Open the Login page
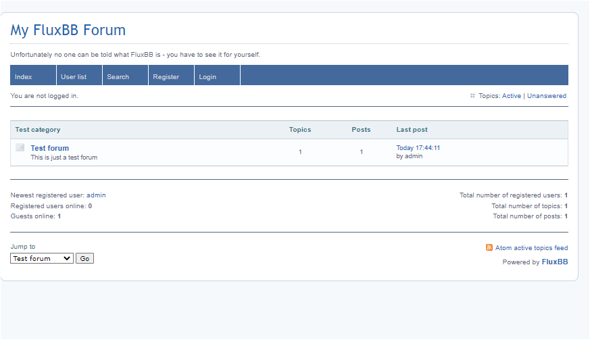590x340 pixels. [x=217, y=76]
